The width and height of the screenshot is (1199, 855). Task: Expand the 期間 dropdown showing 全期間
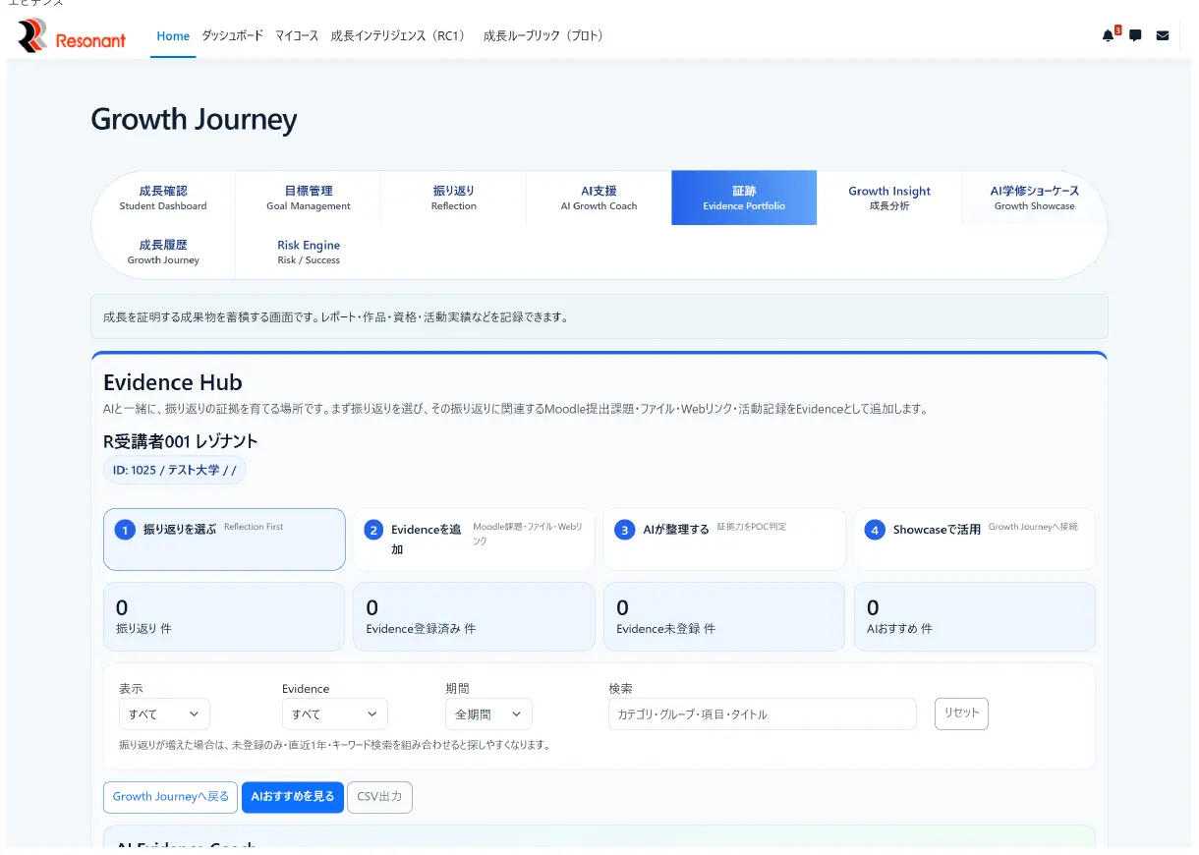coord(488,713)
